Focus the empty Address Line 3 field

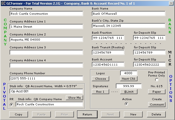tap(46, 52)
